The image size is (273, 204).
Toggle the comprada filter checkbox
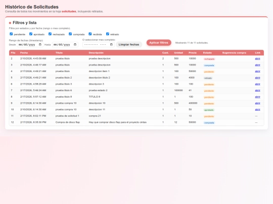coord(70,34)
